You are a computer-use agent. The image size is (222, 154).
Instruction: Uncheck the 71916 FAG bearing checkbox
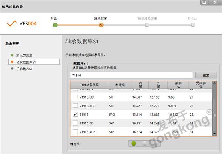[75, 114]
